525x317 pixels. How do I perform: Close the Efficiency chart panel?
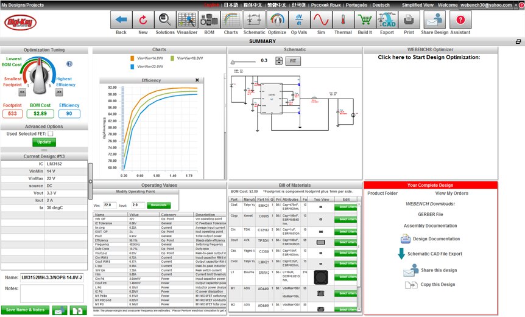[197, 80]
